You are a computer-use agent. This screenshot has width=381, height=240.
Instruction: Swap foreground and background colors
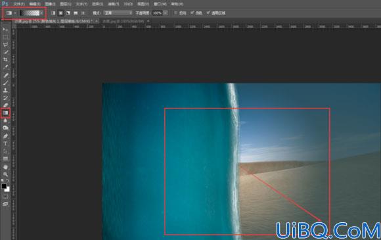[x=8, y=180]
